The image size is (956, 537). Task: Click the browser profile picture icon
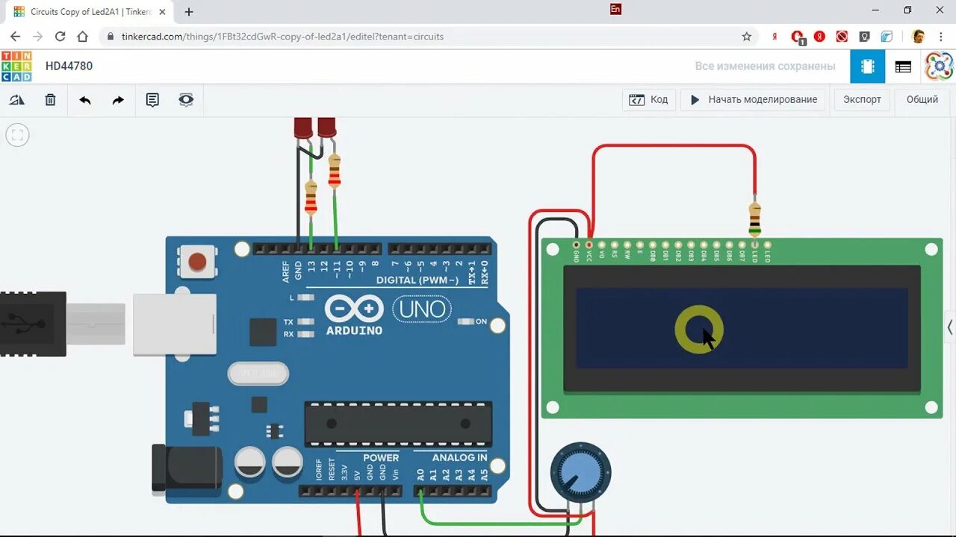point(918,37)
